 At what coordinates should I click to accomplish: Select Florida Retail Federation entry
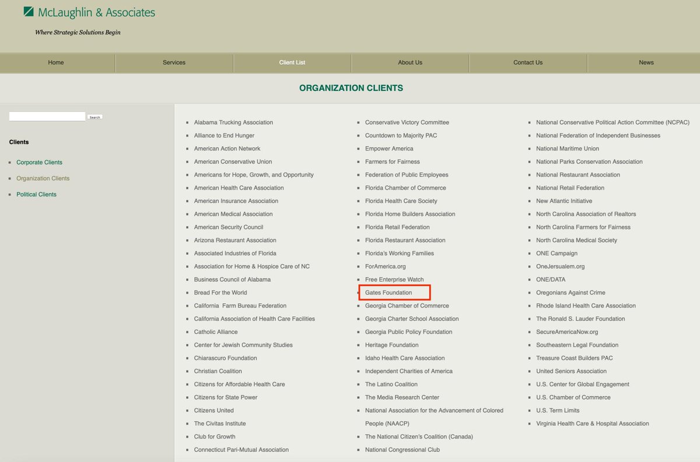(x=397, y=227)
